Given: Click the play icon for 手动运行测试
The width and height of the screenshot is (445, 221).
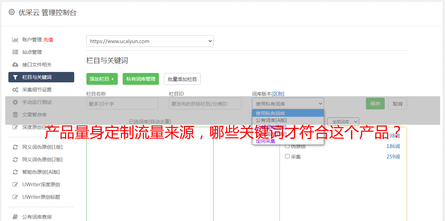Looking at the screenshot, I should click(15, 102).
